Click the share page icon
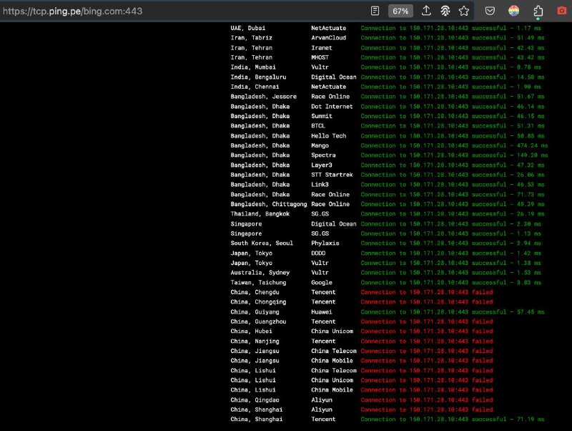This screenshot has width=572, height=431. 426,11
